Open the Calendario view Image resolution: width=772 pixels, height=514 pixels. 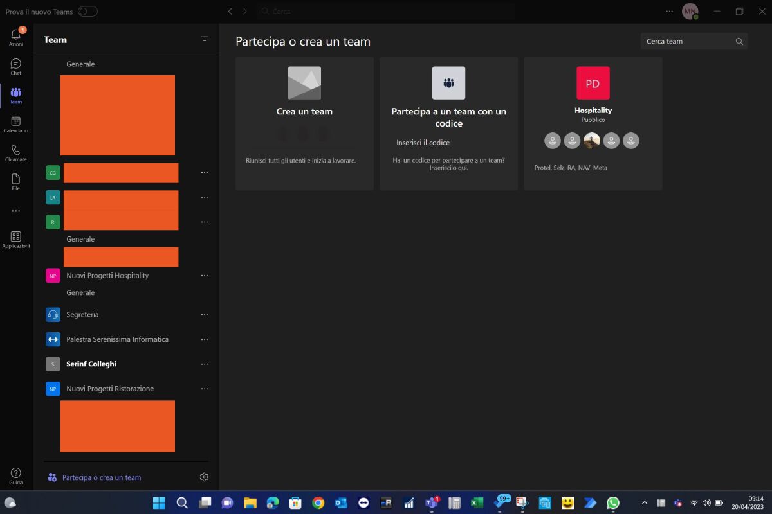(x=15, y=125)
